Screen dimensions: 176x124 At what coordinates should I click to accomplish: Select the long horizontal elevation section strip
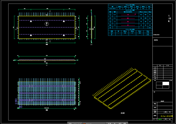coord(47,60)
